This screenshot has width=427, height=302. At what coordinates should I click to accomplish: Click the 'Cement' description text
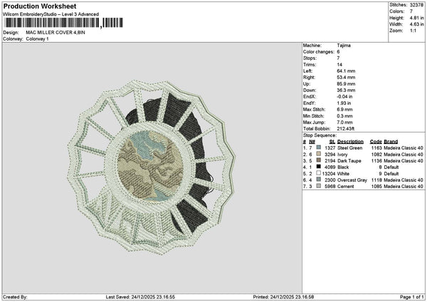(x=346, y=186)
